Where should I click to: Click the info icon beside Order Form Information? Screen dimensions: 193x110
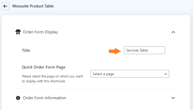[x=18, y=98]
